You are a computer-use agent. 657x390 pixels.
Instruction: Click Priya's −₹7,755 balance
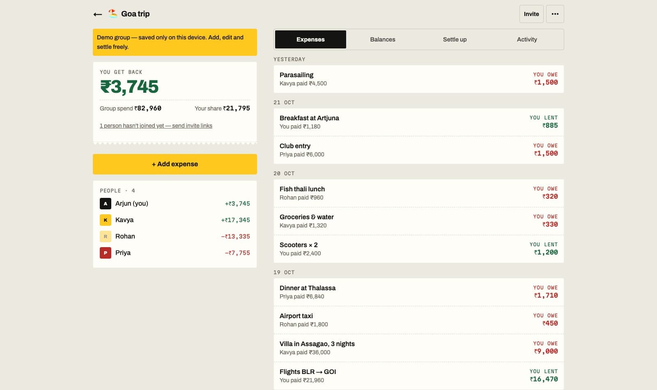click(237, 253)
